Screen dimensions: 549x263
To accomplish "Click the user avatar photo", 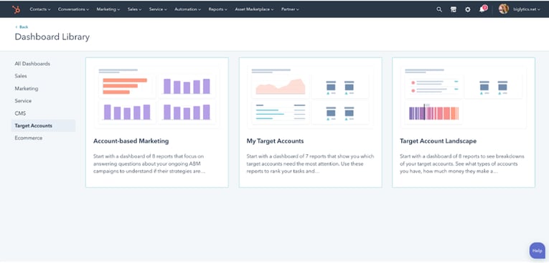I will pos(504,9).
